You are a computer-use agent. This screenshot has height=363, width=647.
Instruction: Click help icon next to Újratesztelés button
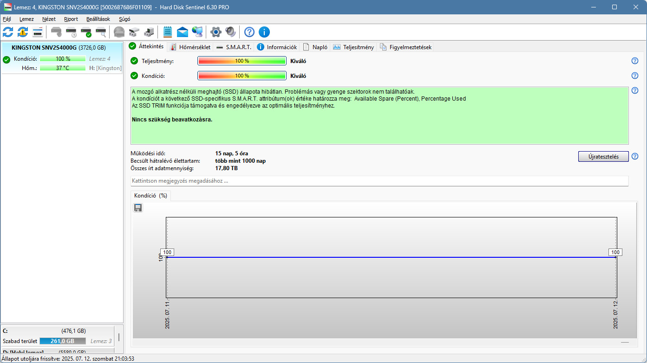click(635, 156)
